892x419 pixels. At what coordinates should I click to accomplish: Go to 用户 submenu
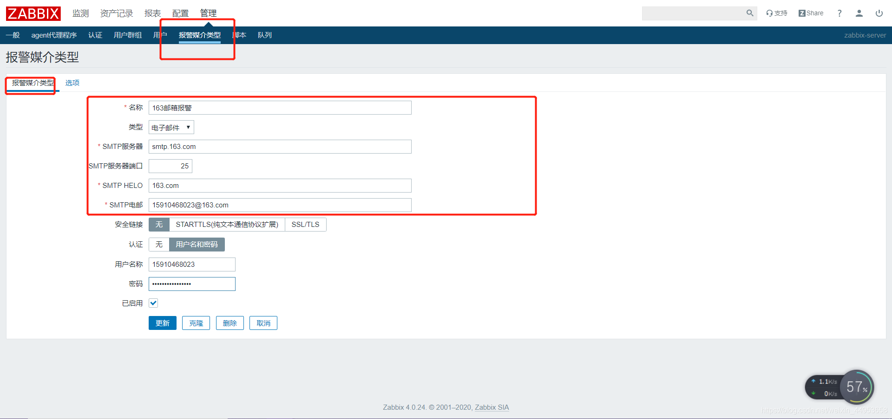160,35
